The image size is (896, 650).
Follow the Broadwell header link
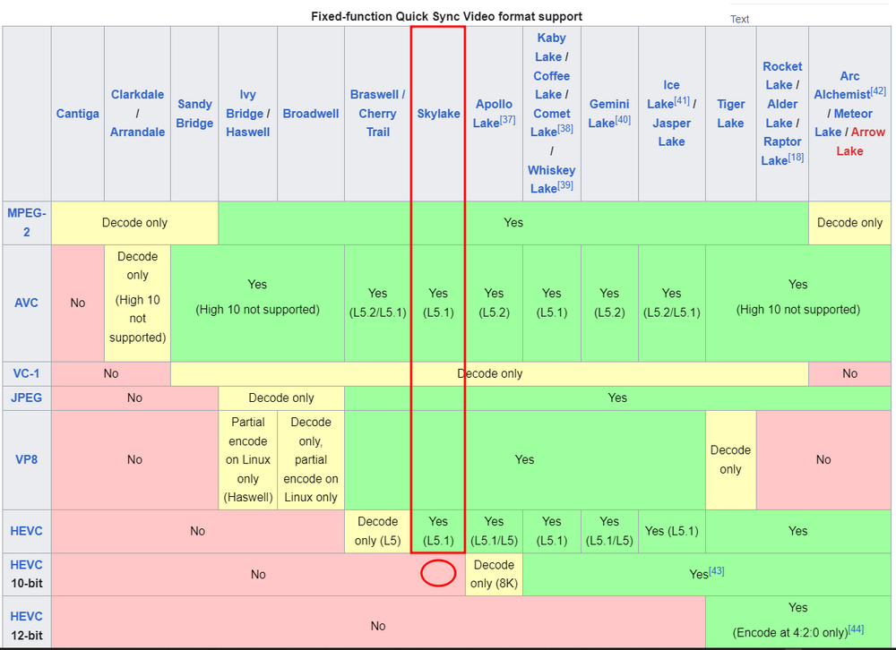[x=311, y=113]
